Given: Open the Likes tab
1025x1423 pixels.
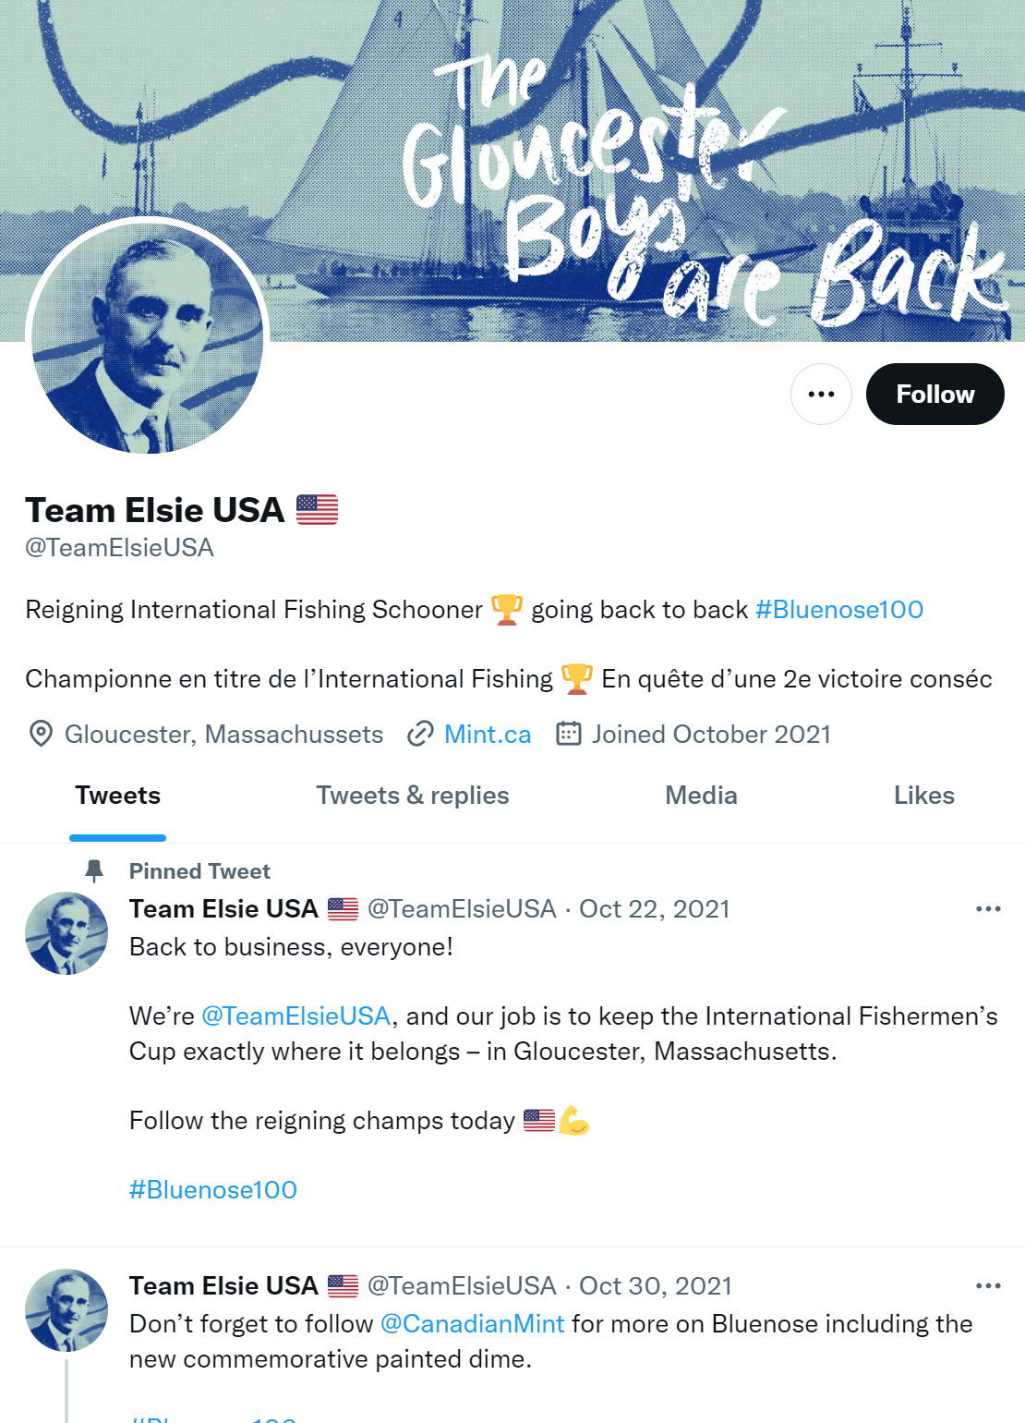Looking at the screenshot, I should click(x=923, y=796).
